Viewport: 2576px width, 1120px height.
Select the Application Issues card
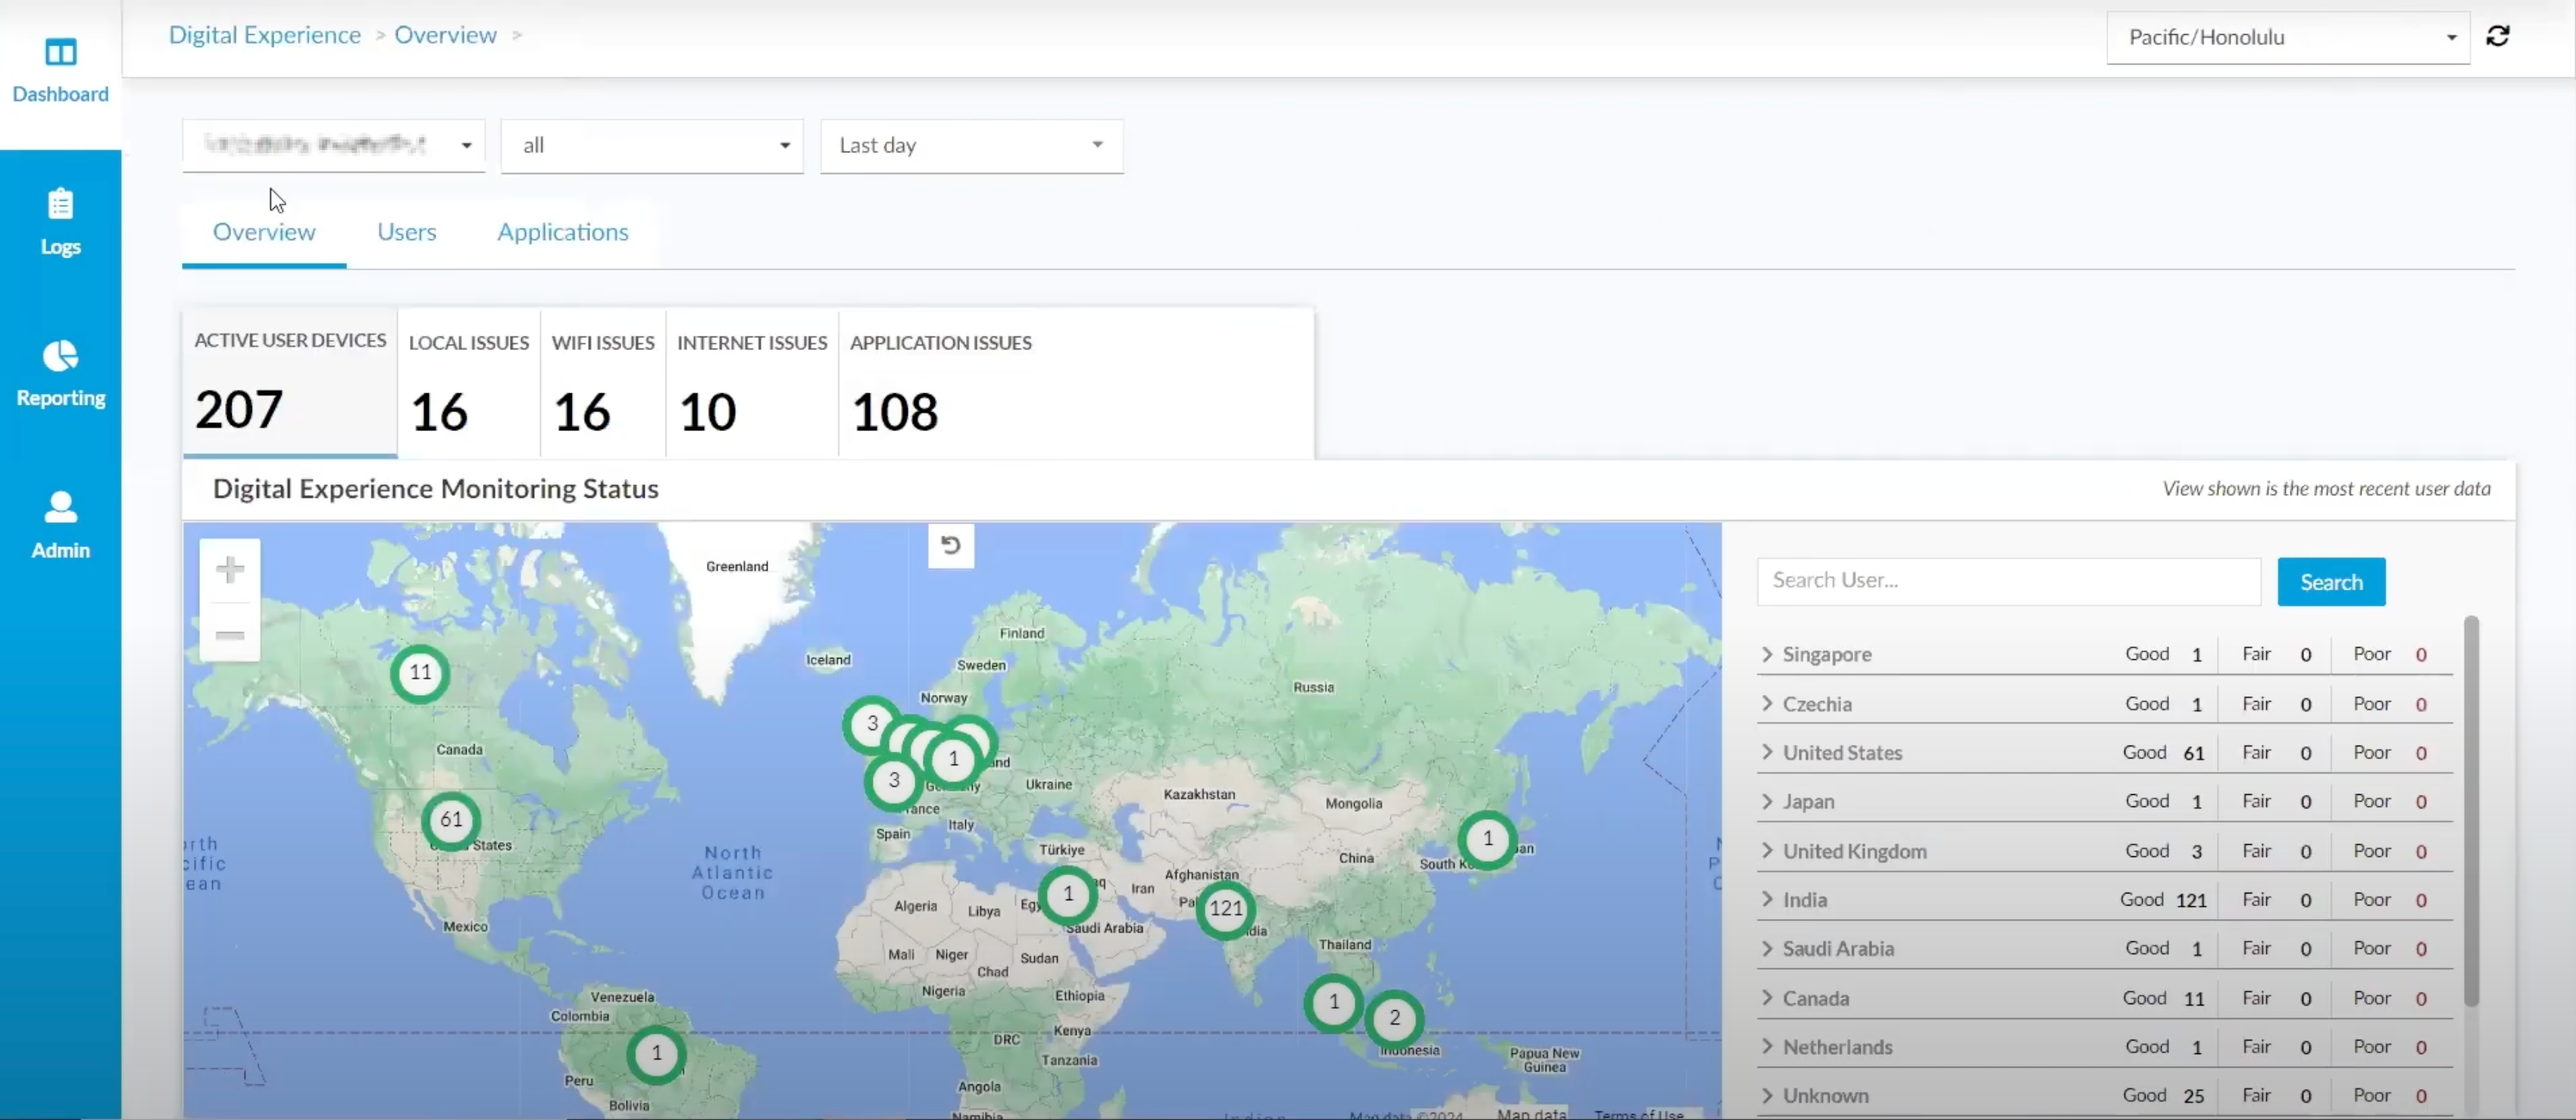pos(940,385)
